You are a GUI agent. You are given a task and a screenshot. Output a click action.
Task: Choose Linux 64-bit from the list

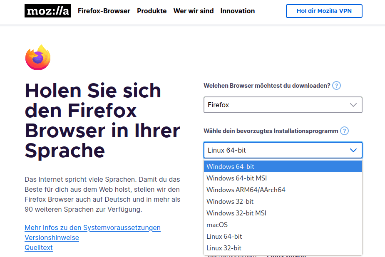point(283,236)
